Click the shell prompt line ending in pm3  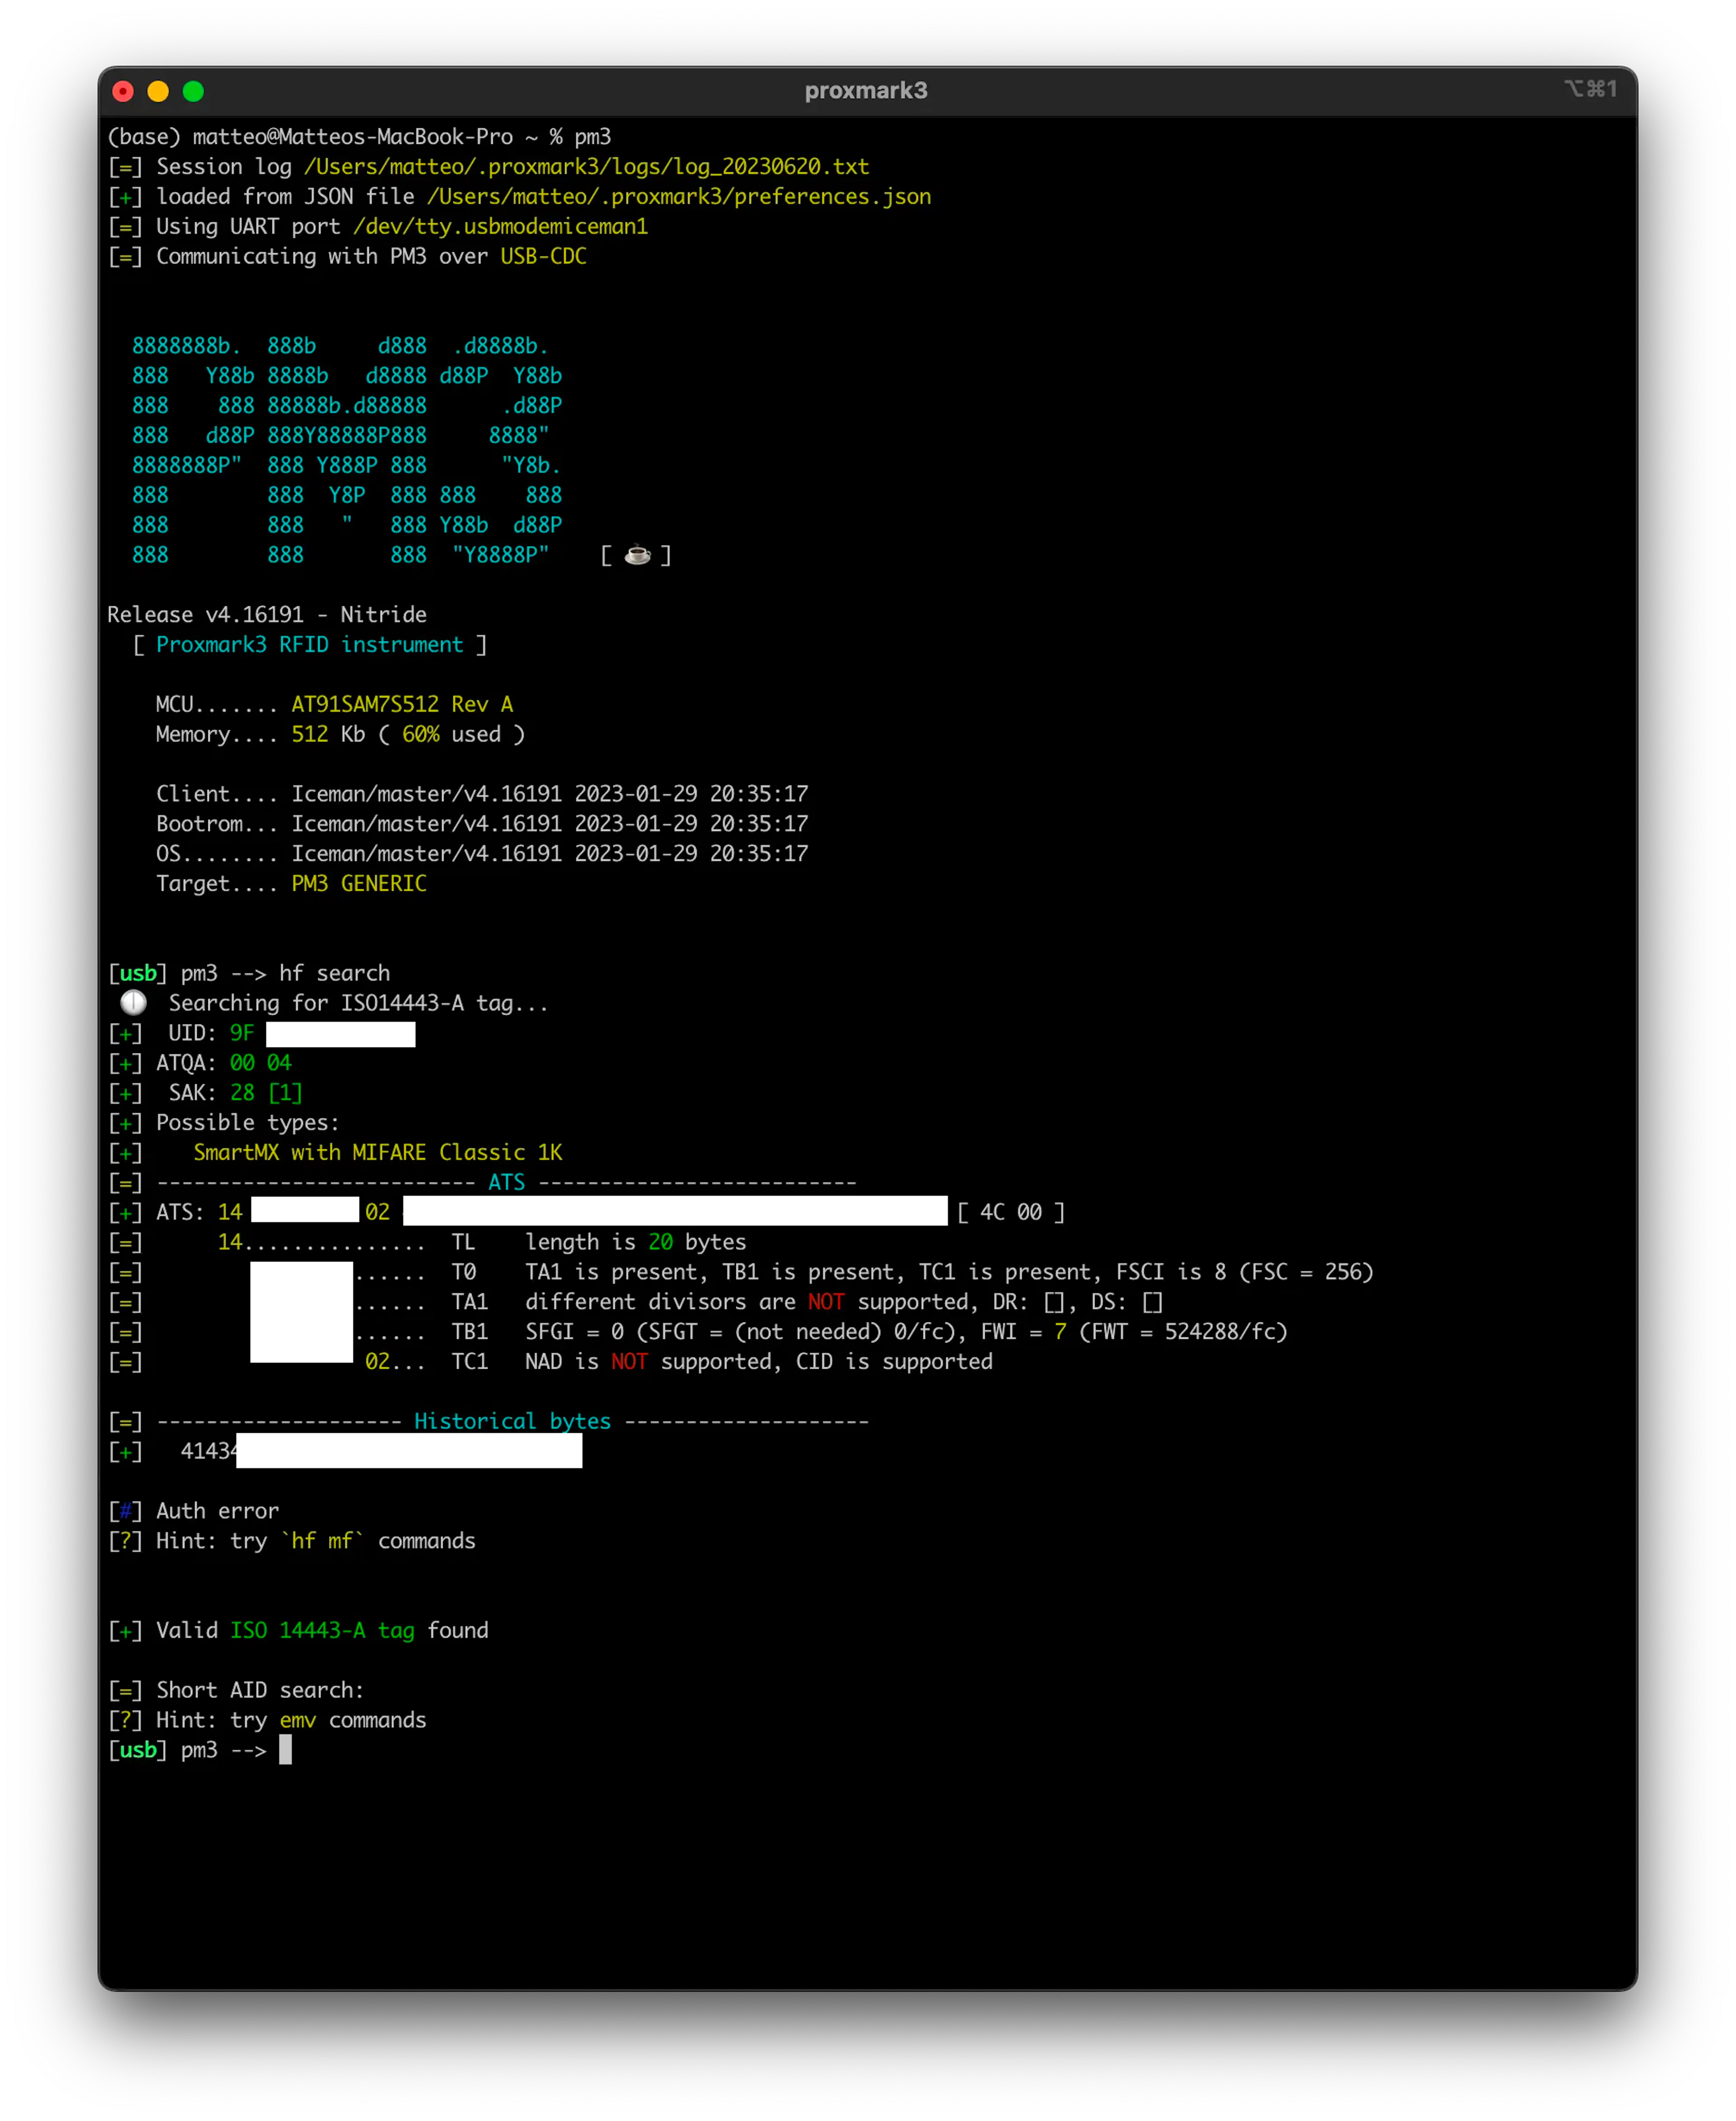coord(359,137)
